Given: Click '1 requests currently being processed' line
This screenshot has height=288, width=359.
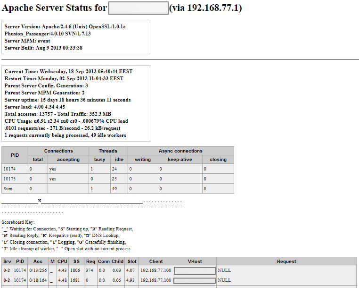Looking at the screenshot, I should tap(65, 136).
